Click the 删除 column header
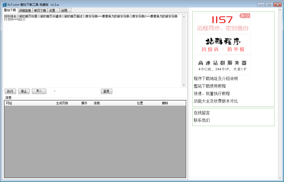 [x=173, y=103]
